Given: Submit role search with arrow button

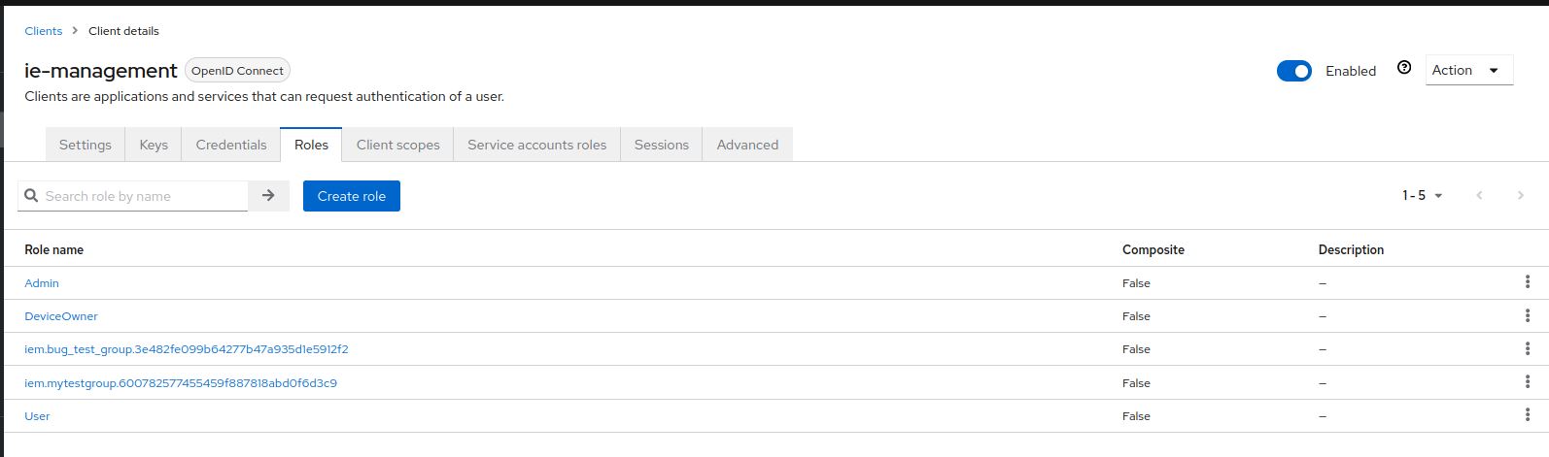Looking at the screenshot, I should click(268, 196).
